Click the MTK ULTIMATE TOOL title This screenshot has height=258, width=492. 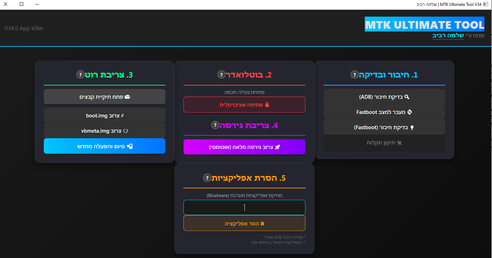pos(424,25)
